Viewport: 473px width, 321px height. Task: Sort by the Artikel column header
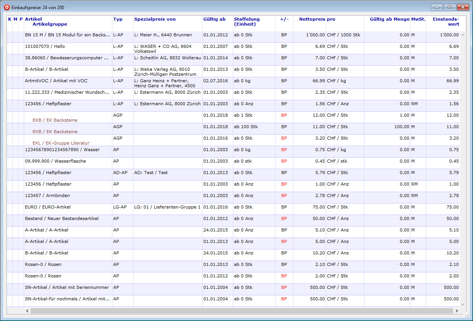point(33,19)
